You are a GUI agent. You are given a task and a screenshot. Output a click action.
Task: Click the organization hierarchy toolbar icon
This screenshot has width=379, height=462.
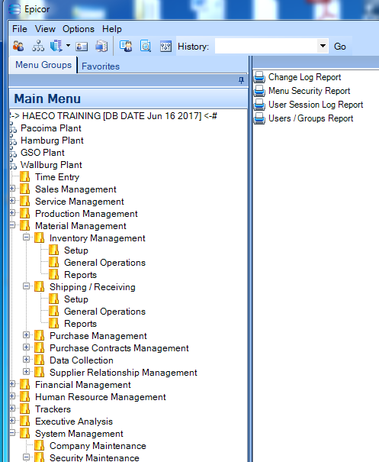(38, 47)
